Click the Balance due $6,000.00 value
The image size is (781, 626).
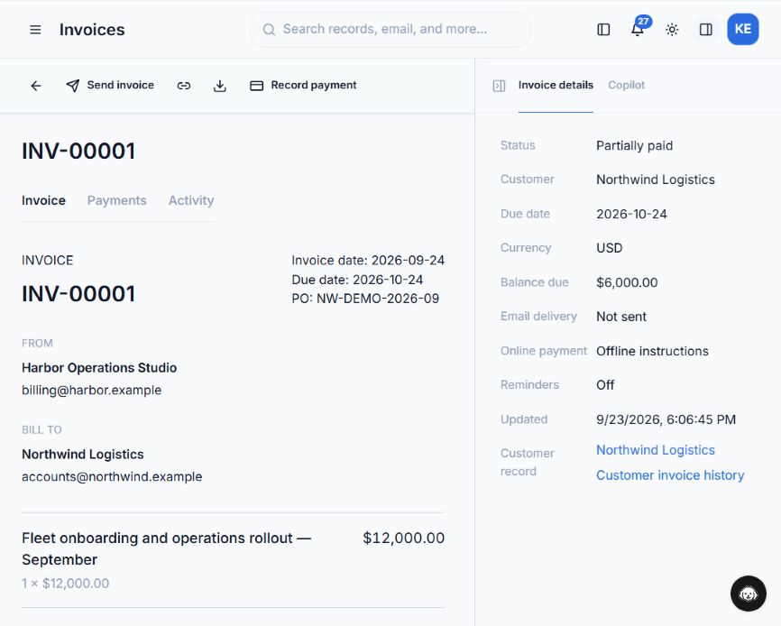click(627, 282)
